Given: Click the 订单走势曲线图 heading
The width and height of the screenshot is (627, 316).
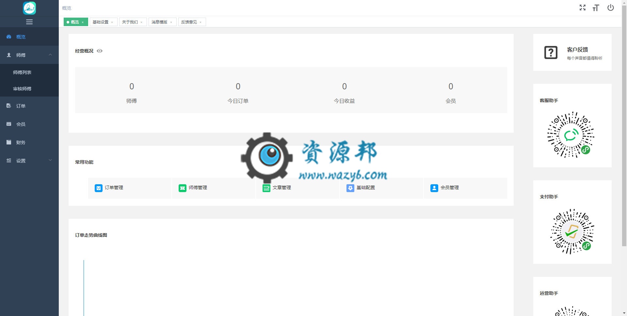Looking at the screenshot, I should [x=91, y=235].
